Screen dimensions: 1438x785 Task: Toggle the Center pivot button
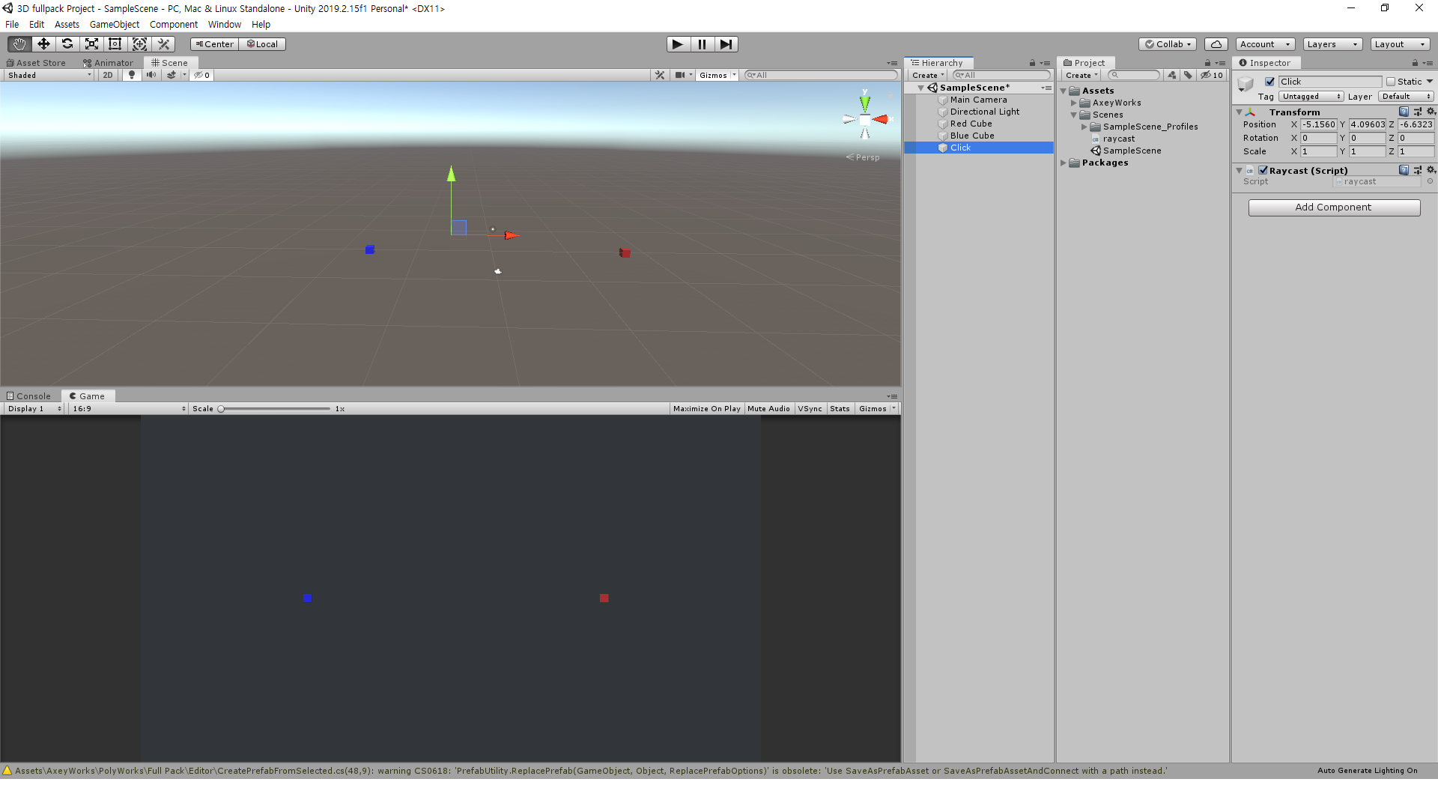click(x=214, y=44)
